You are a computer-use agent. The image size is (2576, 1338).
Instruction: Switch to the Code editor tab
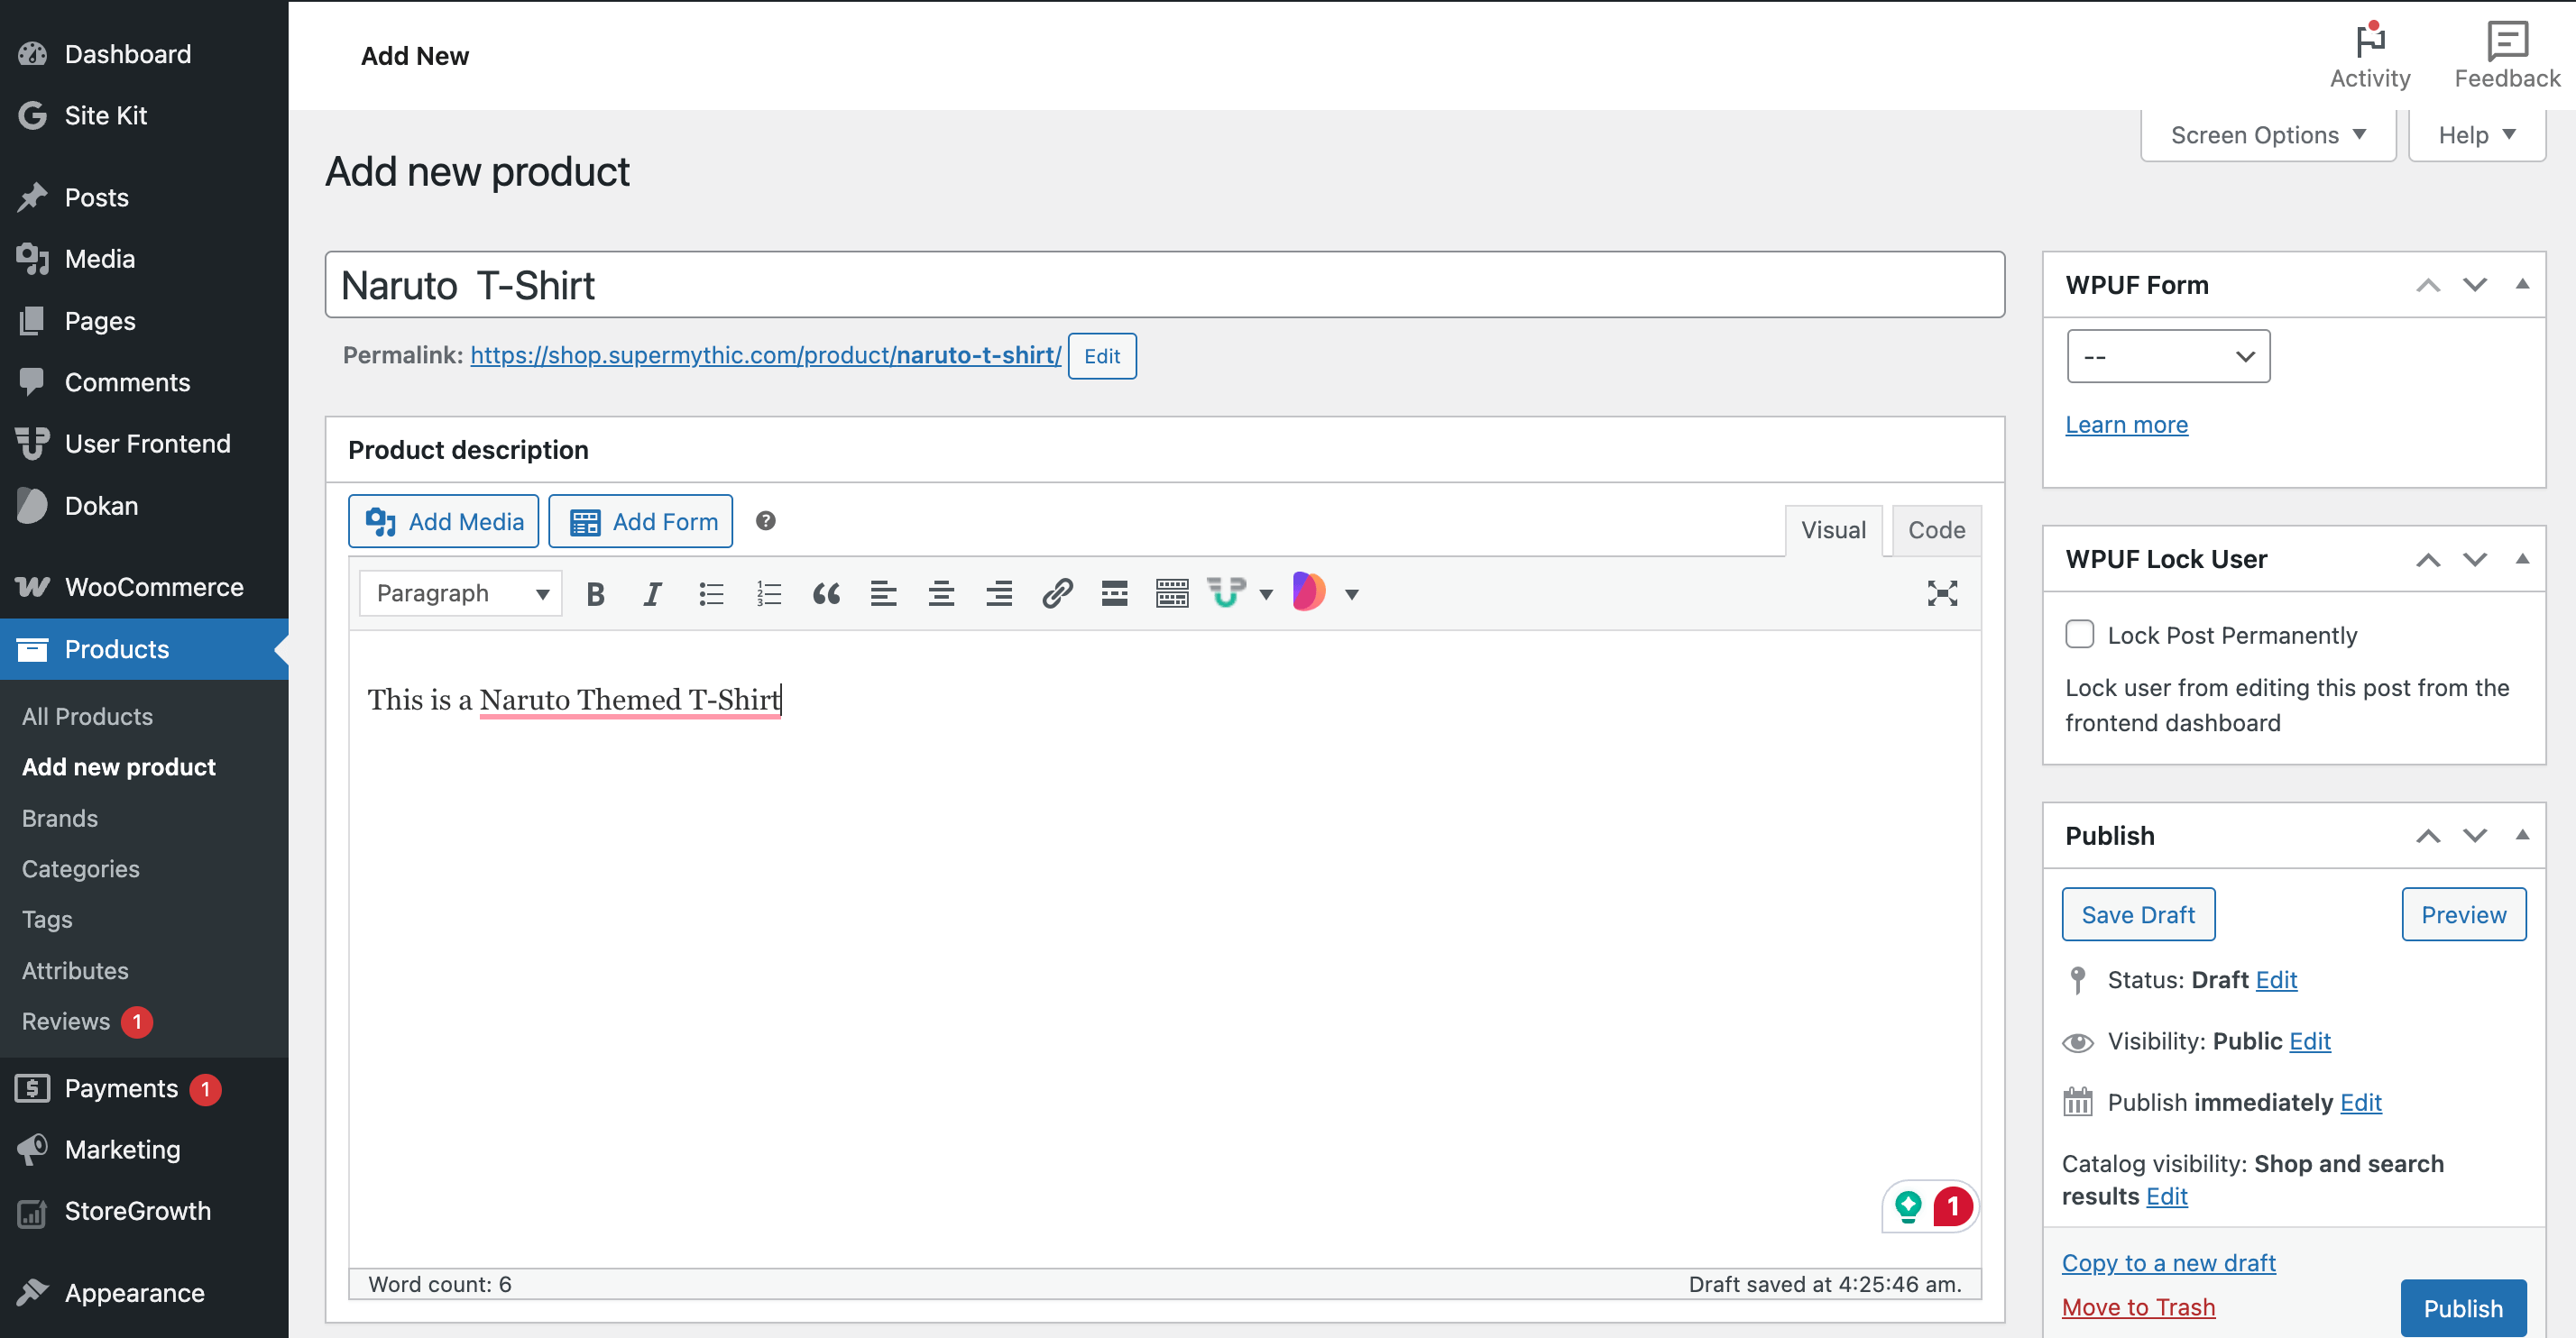pos(1936,529)
